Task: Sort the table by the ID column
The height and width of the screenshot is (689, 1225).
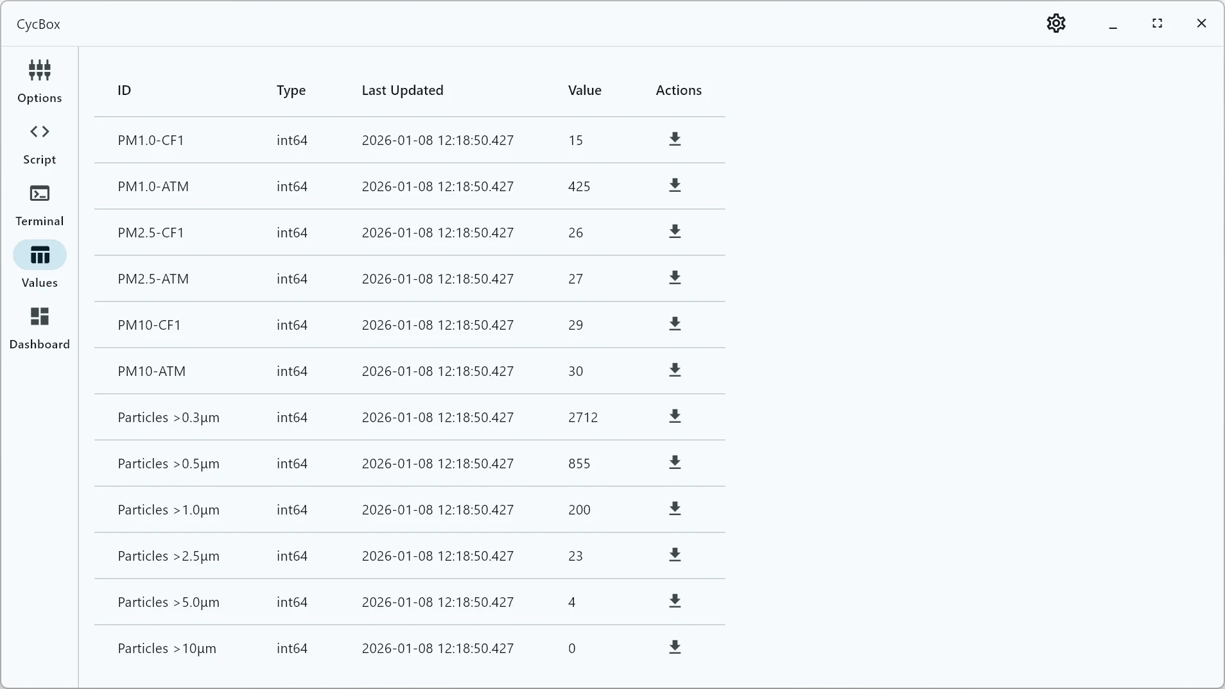Action: pos(124,90)
